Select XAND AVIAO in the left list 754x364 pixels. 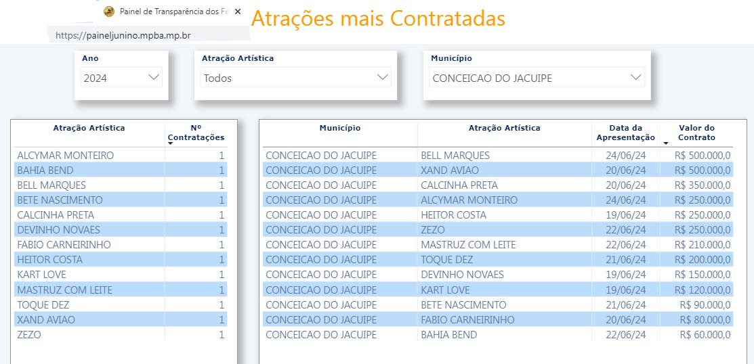[x=120, y=319]
